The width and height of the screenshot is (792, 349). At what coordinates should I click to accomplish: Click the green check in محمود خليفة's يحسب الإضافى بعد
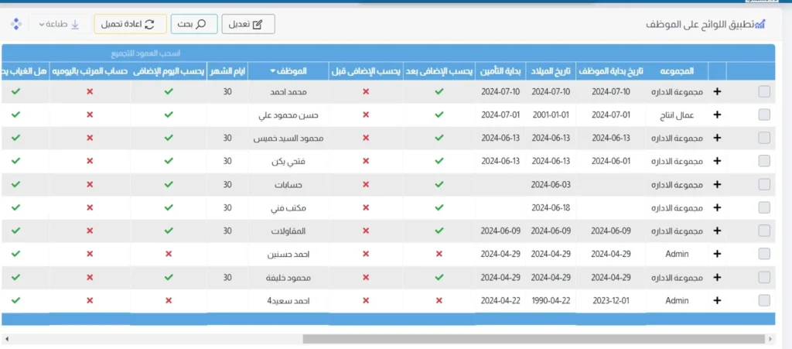[439, 277]
